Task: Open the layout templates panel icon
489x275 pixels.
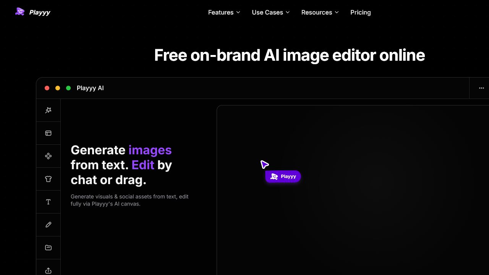Action: coord(48,133)
